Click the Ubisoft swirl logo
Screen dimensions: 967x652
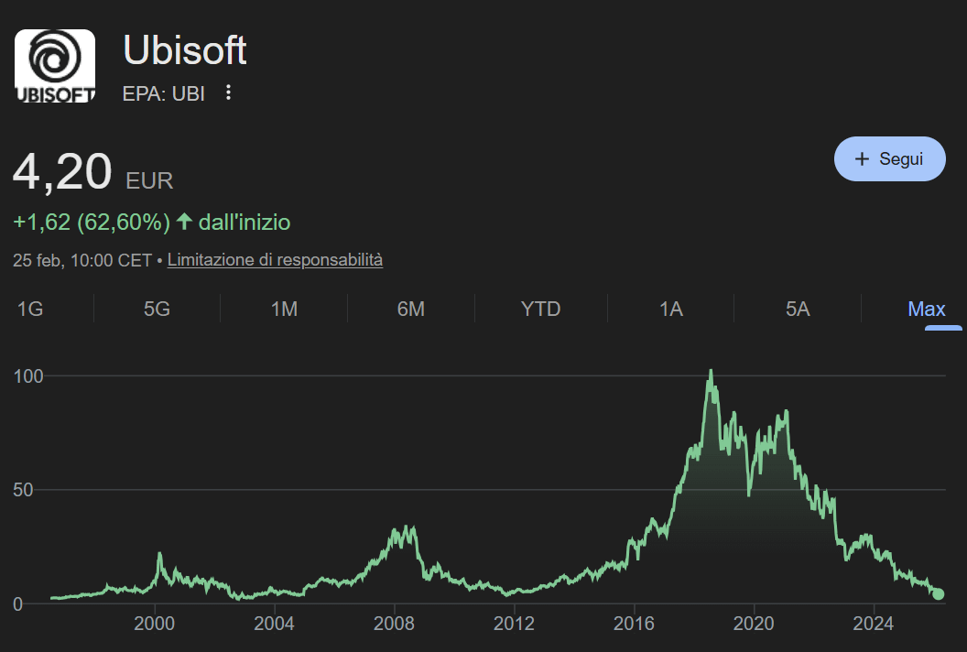tap(55, 66)
